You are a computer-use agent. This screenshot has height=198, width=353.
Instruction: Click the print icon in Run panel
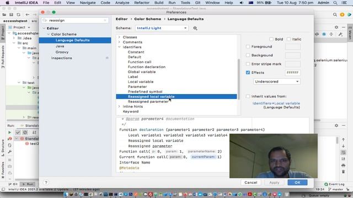(343, 166)
